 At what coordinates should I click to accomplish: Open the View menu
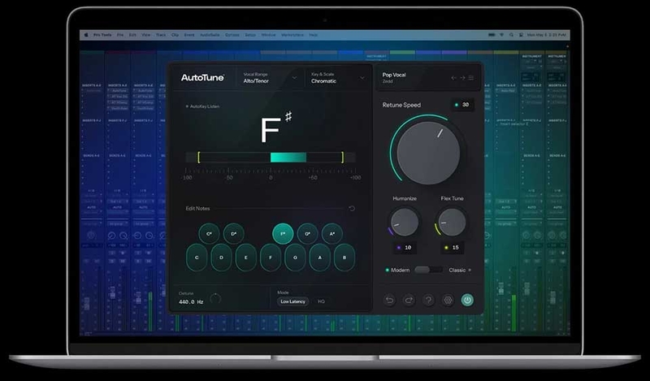pos(146,35)
